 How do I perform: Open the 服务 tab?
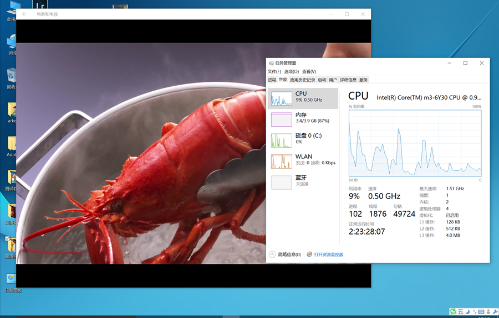coord(364,80)
